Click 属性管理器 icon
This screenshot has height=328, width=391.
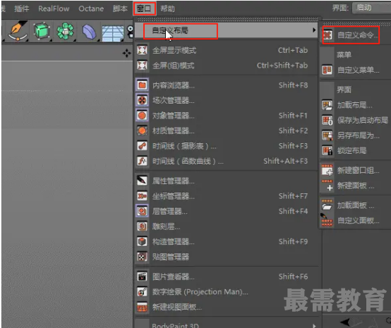[142, 181]
